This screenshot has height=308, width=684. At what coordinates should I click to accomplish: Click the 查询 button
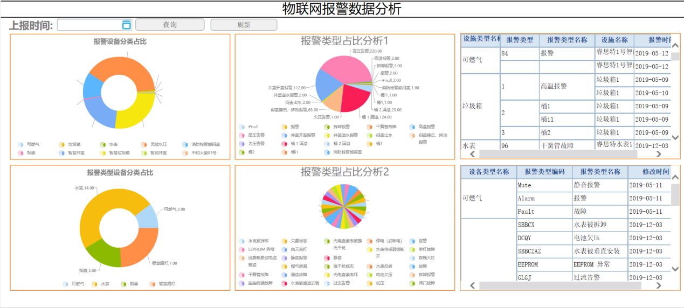(x=170, y=25)
